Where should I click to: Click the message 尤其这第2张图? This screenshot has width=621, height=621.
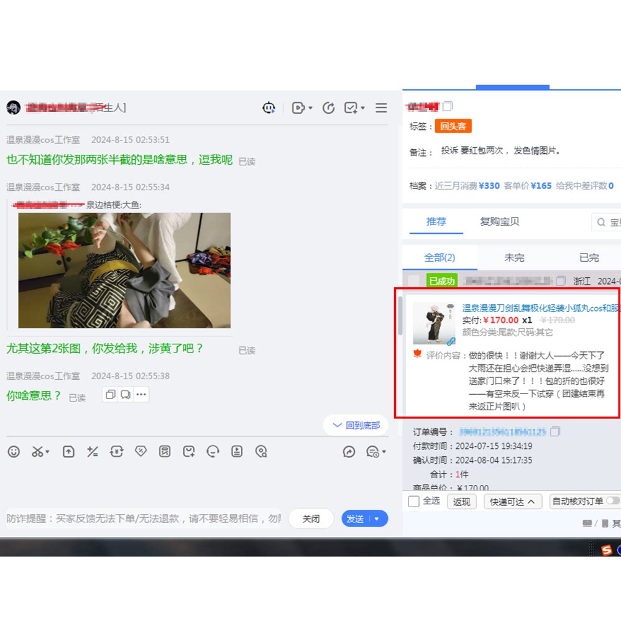(104, 349)
